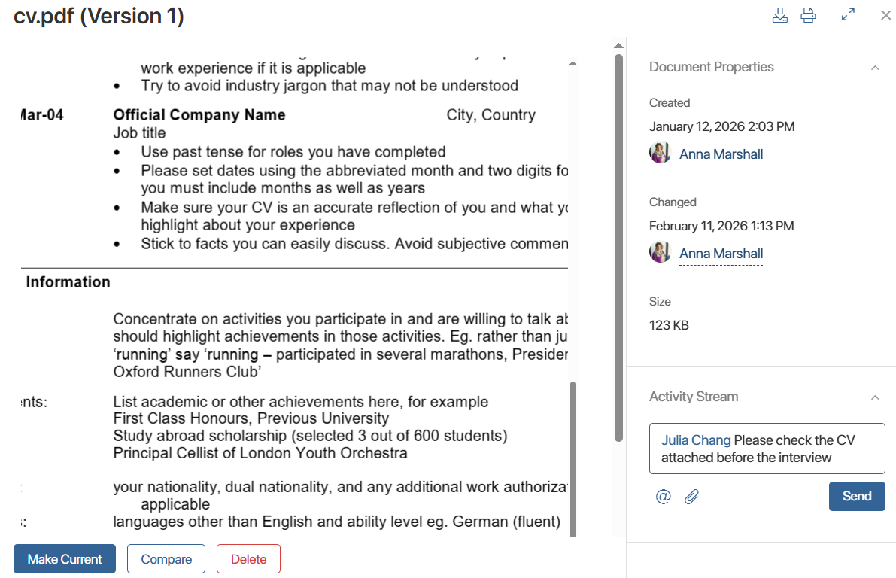Delete this document version
This screenshot has height=578, width=896.
click(x=248, y=559)
